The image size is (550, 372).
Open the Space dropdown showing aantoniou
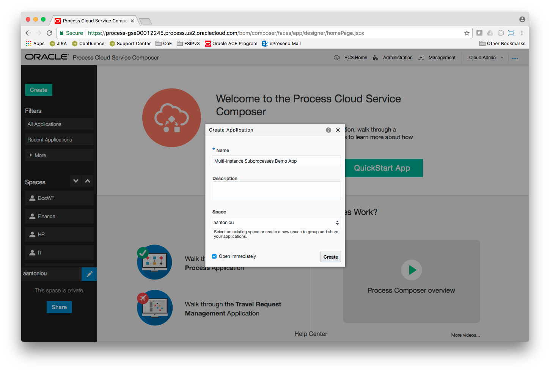pos(276,223)
